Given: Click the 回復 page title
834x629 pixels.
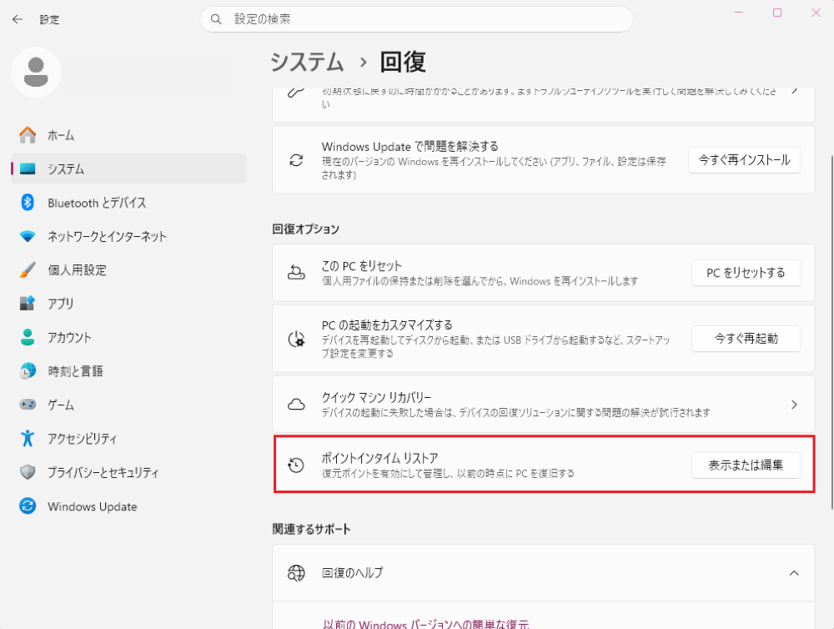Looking at the screenshot, I should click(403, 63).
